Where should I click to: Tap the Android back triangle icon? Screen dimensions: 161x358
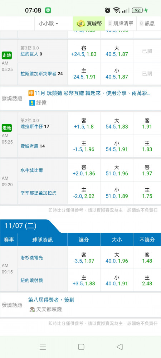[x=119, y=347]
